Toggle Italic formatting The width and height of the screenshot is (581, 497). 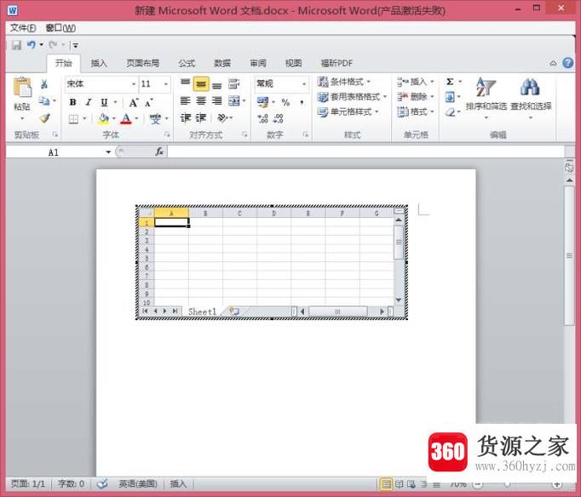pyautogui.click(x=89, y=102)
